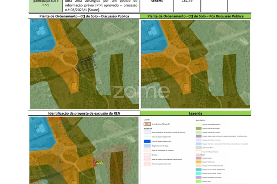Click the olive Espaços Agrícolas de Produção swatch
This screenshot has width=277, height=184.
(198, 128)
